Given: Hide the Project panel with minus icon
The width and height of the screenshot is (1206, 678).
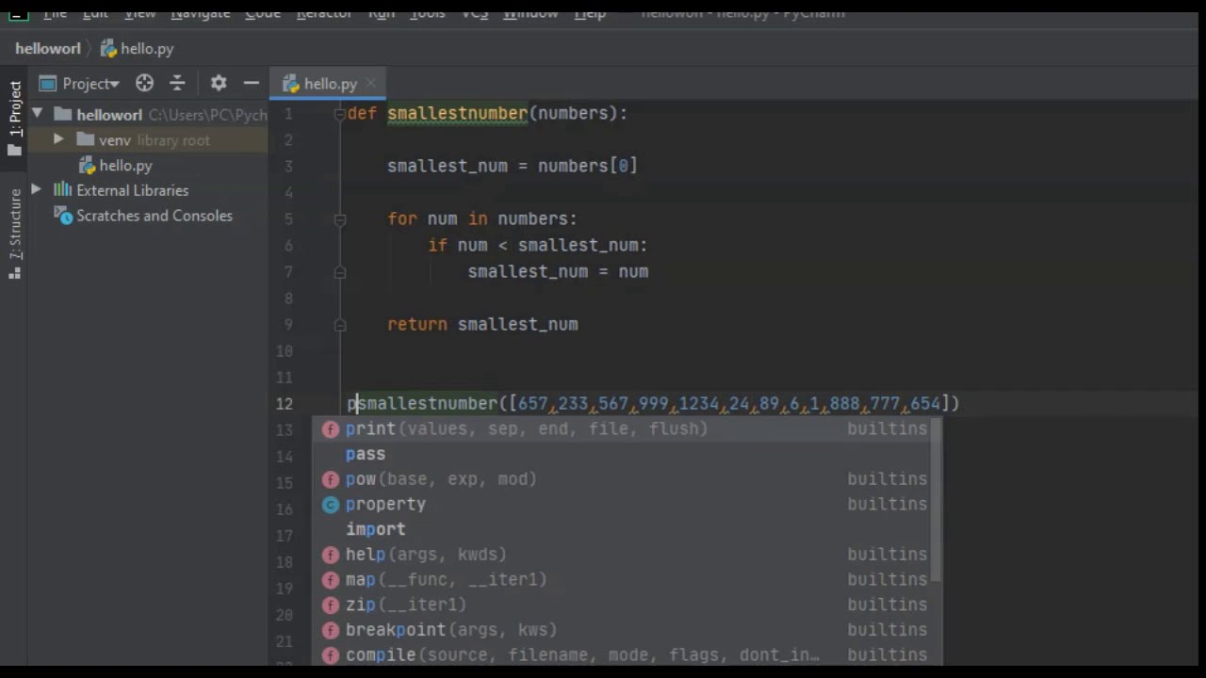Looking at the screenshot, I should pyautogui.click(x=252, y=83).
